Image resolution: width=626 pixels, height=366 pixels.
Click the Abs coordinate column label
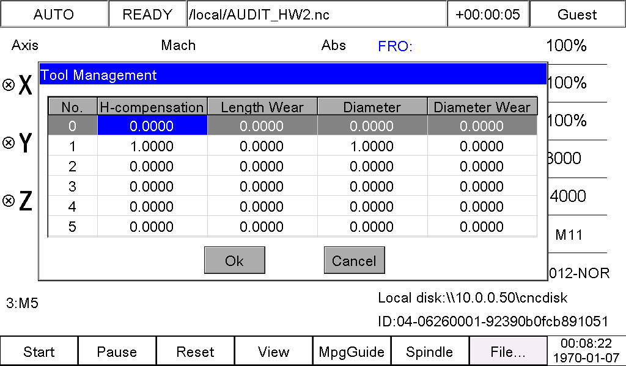334,45
